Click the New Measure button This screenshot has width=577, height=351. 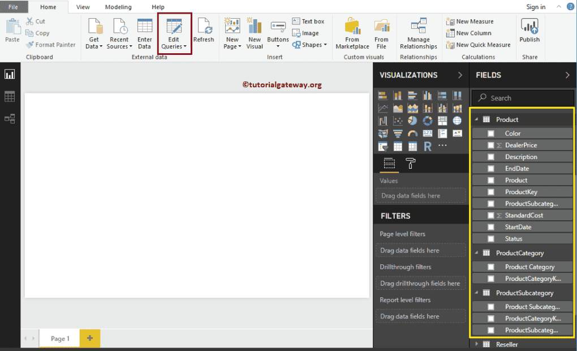(474, 21)
